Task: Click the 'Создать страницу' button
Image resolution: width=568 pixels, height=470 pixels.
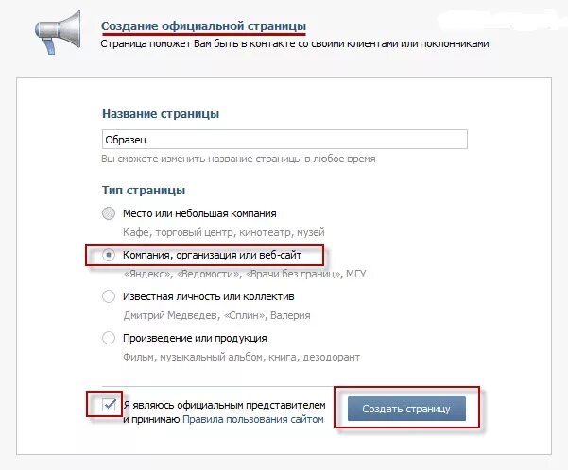Action: (406, 409)
